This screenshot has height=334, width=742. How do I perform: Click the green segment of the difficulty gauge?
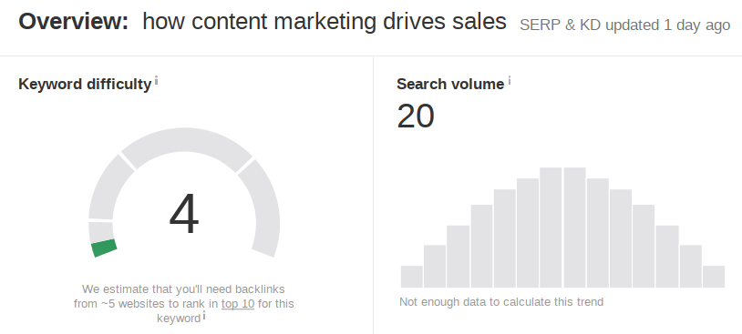[104, 248]
